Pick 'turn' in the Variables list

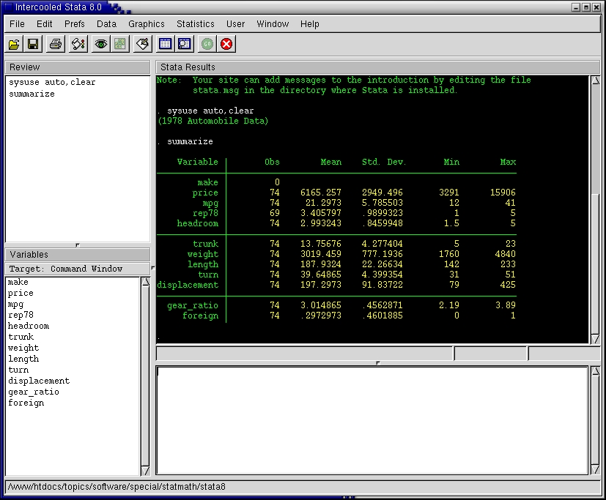click(x=18, y=370)
